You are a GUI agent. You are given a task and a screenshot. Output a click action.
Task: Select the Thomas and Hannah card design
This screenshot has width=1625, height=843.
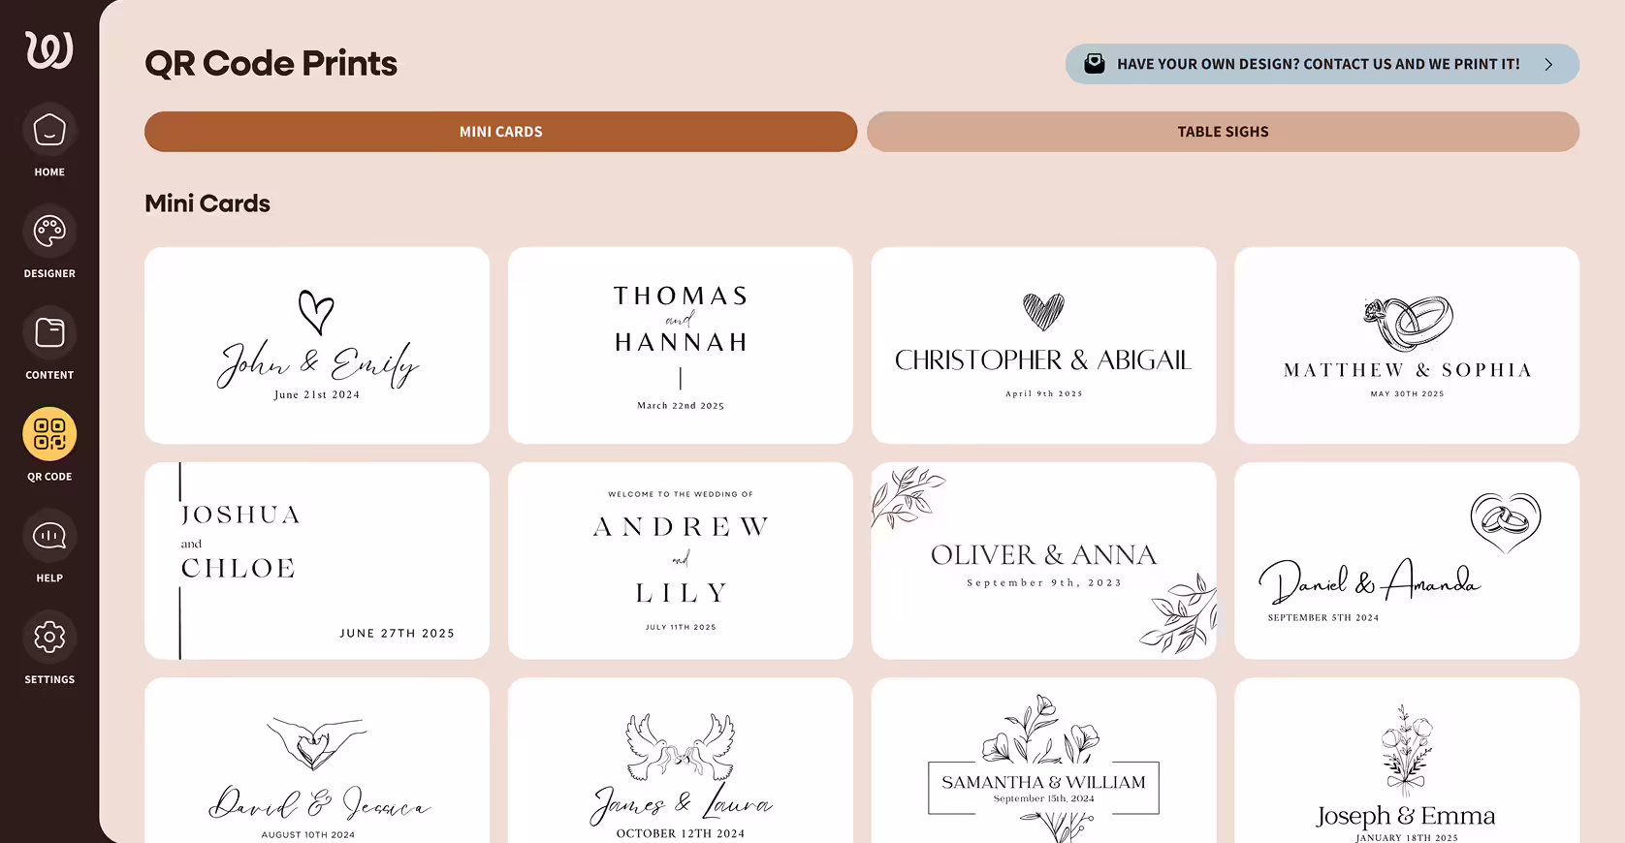[x=681, y=346]
